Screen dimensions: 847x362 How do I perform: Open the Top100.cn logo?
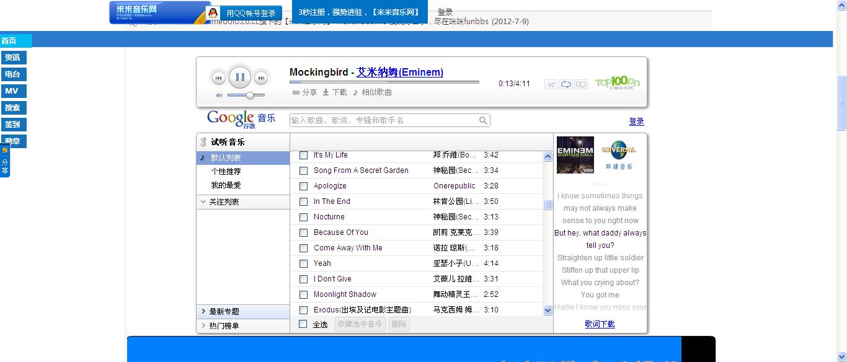pyautogui.click(x=617, y=82)
